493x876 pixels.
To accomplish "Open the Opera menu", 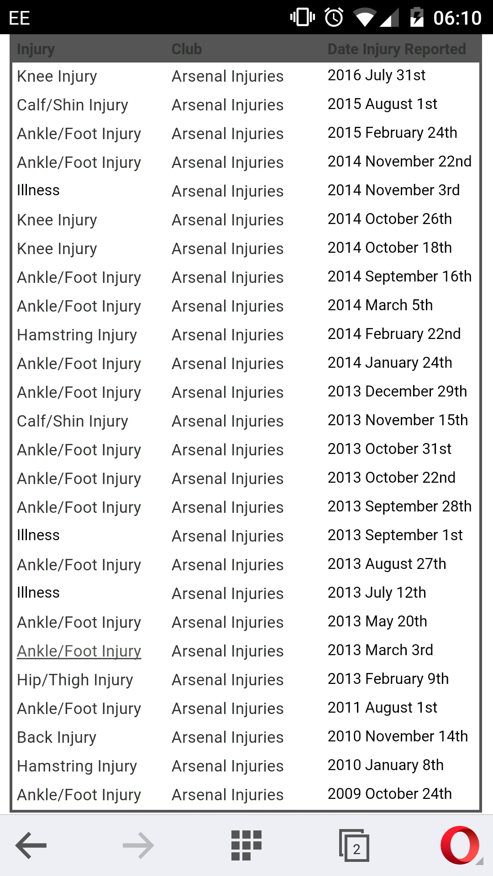I will [x=460, y=845].
